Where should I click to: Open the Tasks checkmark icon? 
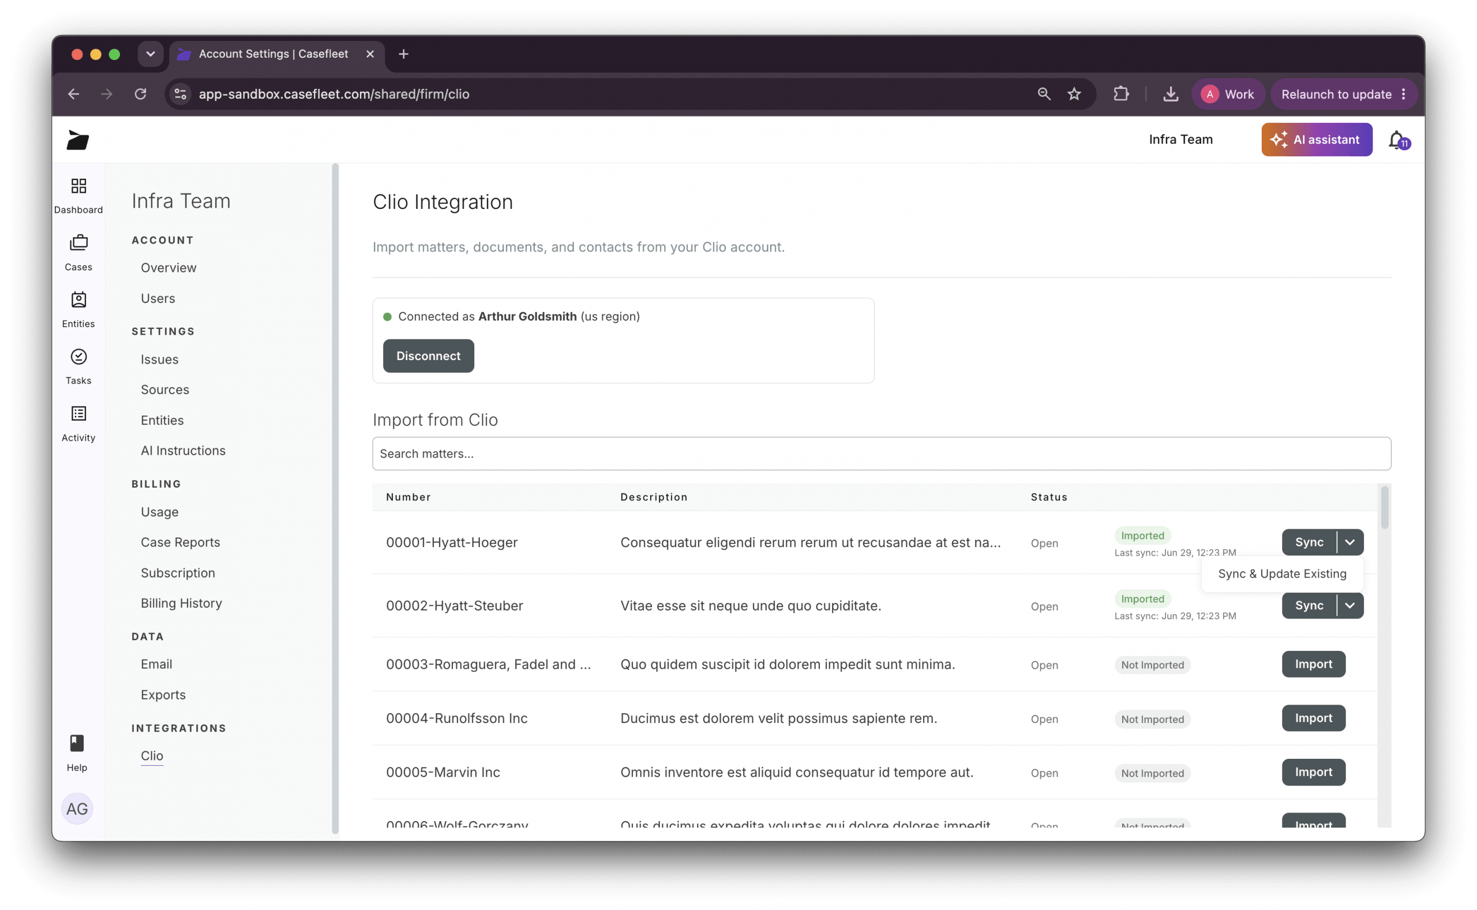[x=78, y=357]
